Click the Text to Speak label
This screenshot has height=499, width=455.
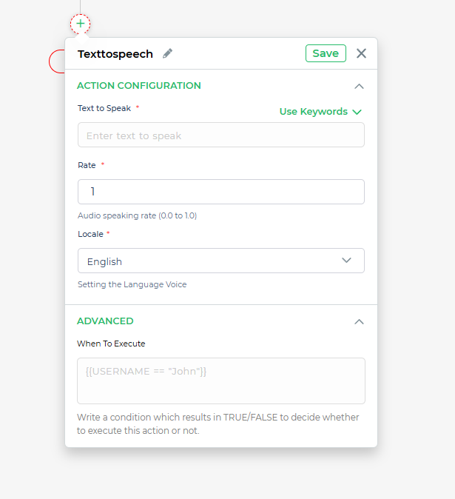[x=104, y=108]
